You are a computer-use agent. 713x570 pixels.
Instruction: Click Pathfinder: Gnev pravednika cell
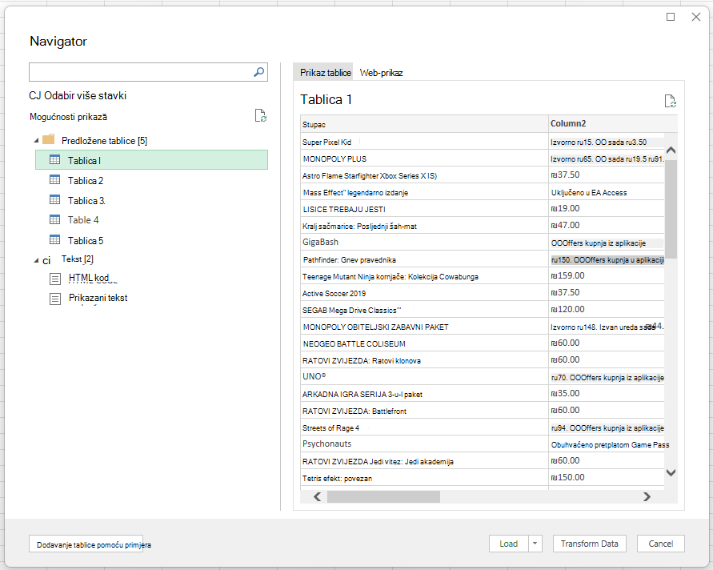pyautogui.click(x=424, y=259)
